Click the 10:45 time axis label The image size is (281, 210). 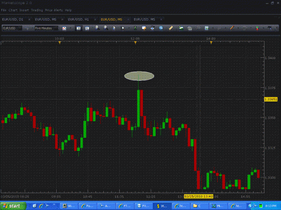[88, 197]
